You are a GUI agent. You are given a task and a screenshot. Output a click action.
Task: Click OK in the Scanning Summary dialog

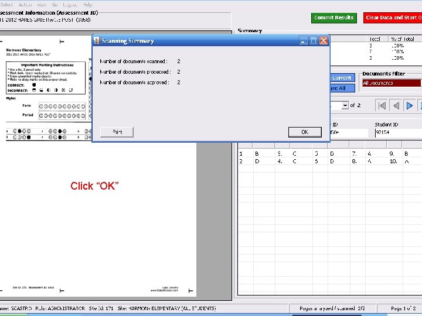pos(305,132)
